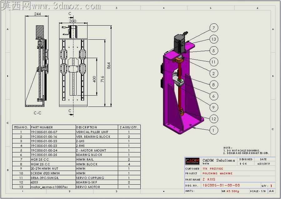The width and height of the screenshot is (281, 199).
Task: Select the date 4/23/2019
Action: pos(263,164)
